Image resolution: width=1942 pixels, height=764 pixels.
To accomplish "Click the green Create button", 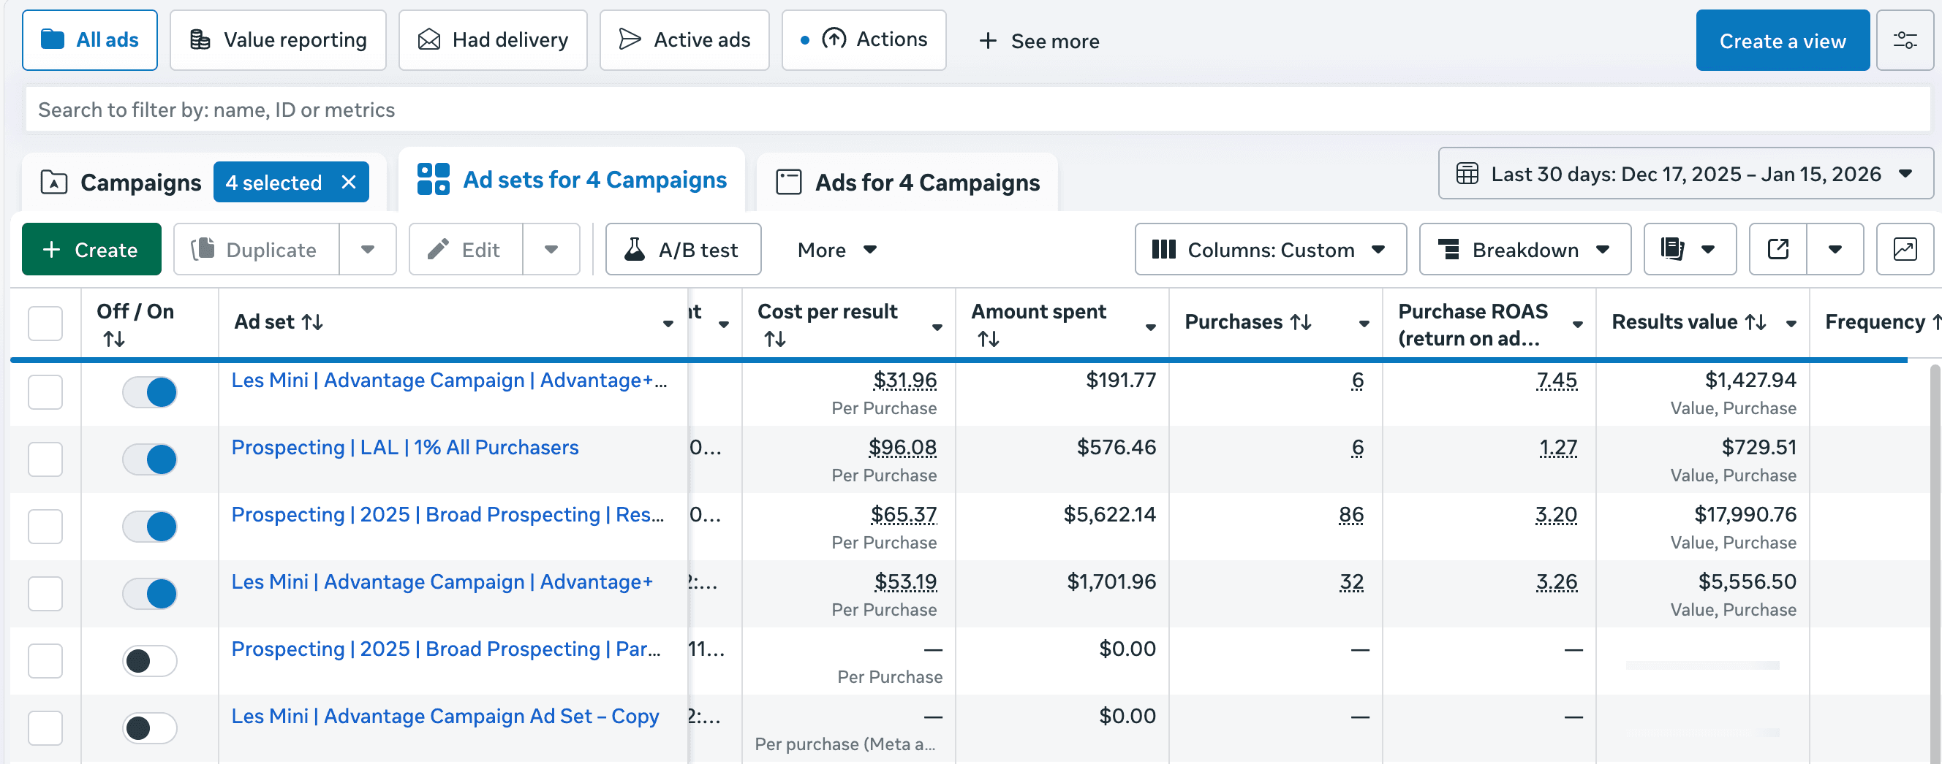I will pos(91,249).
